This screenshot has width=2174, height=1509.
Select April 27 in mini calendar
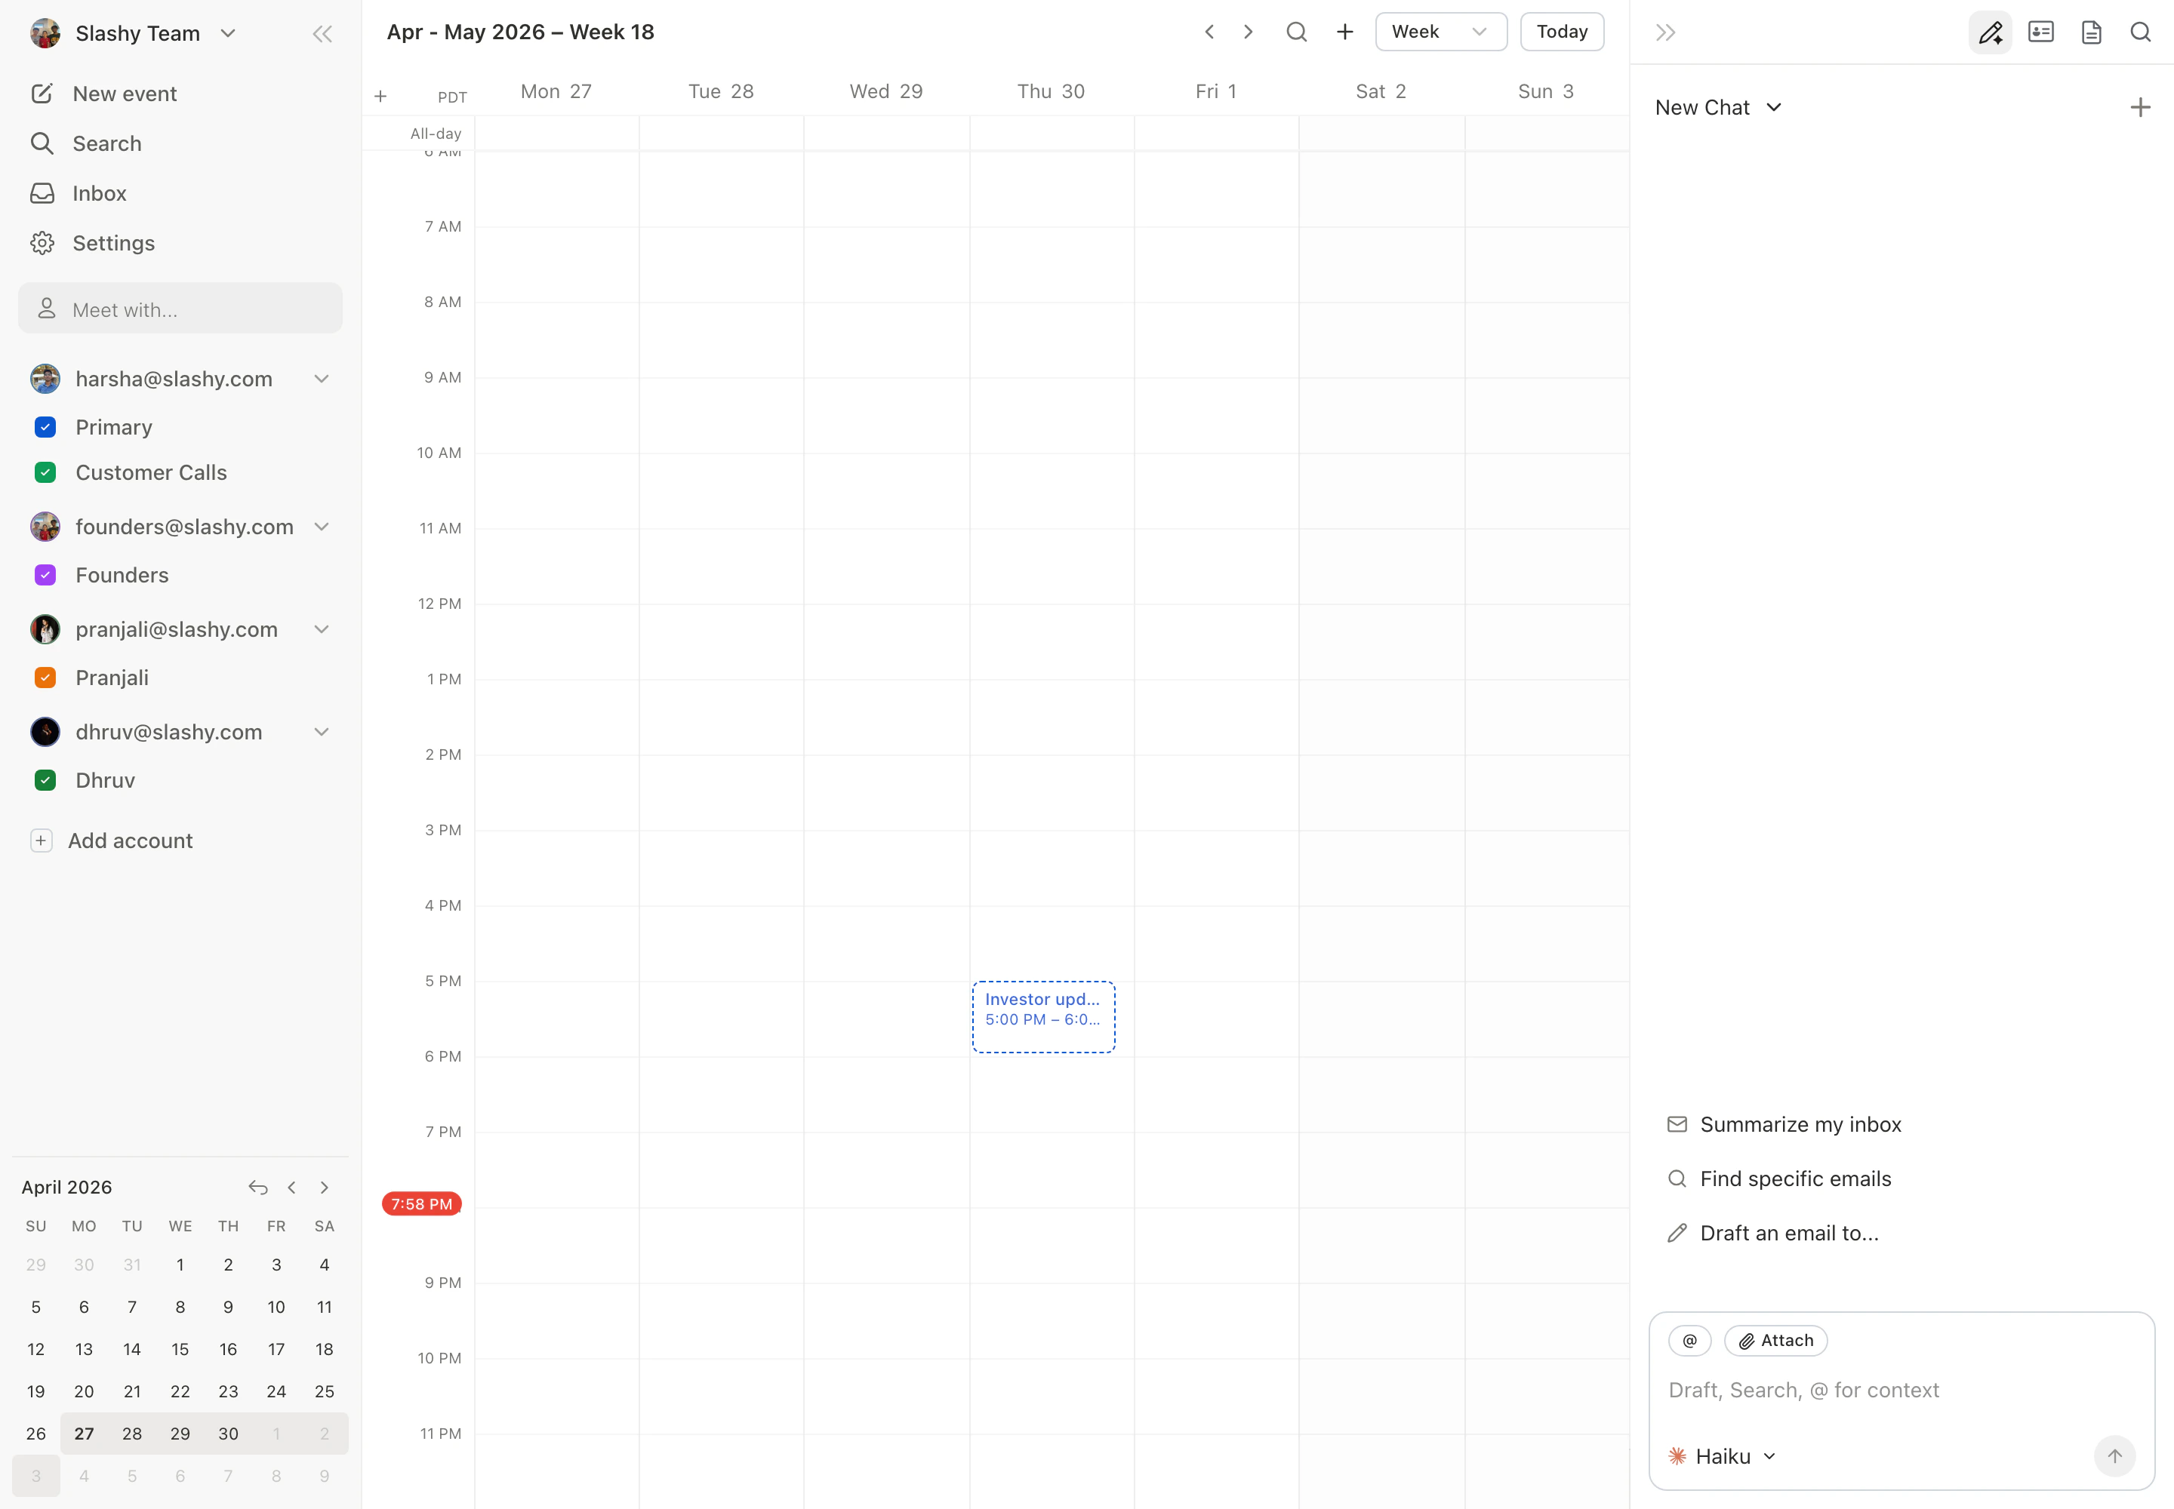pyautogui.click(x=85, y=1434)
